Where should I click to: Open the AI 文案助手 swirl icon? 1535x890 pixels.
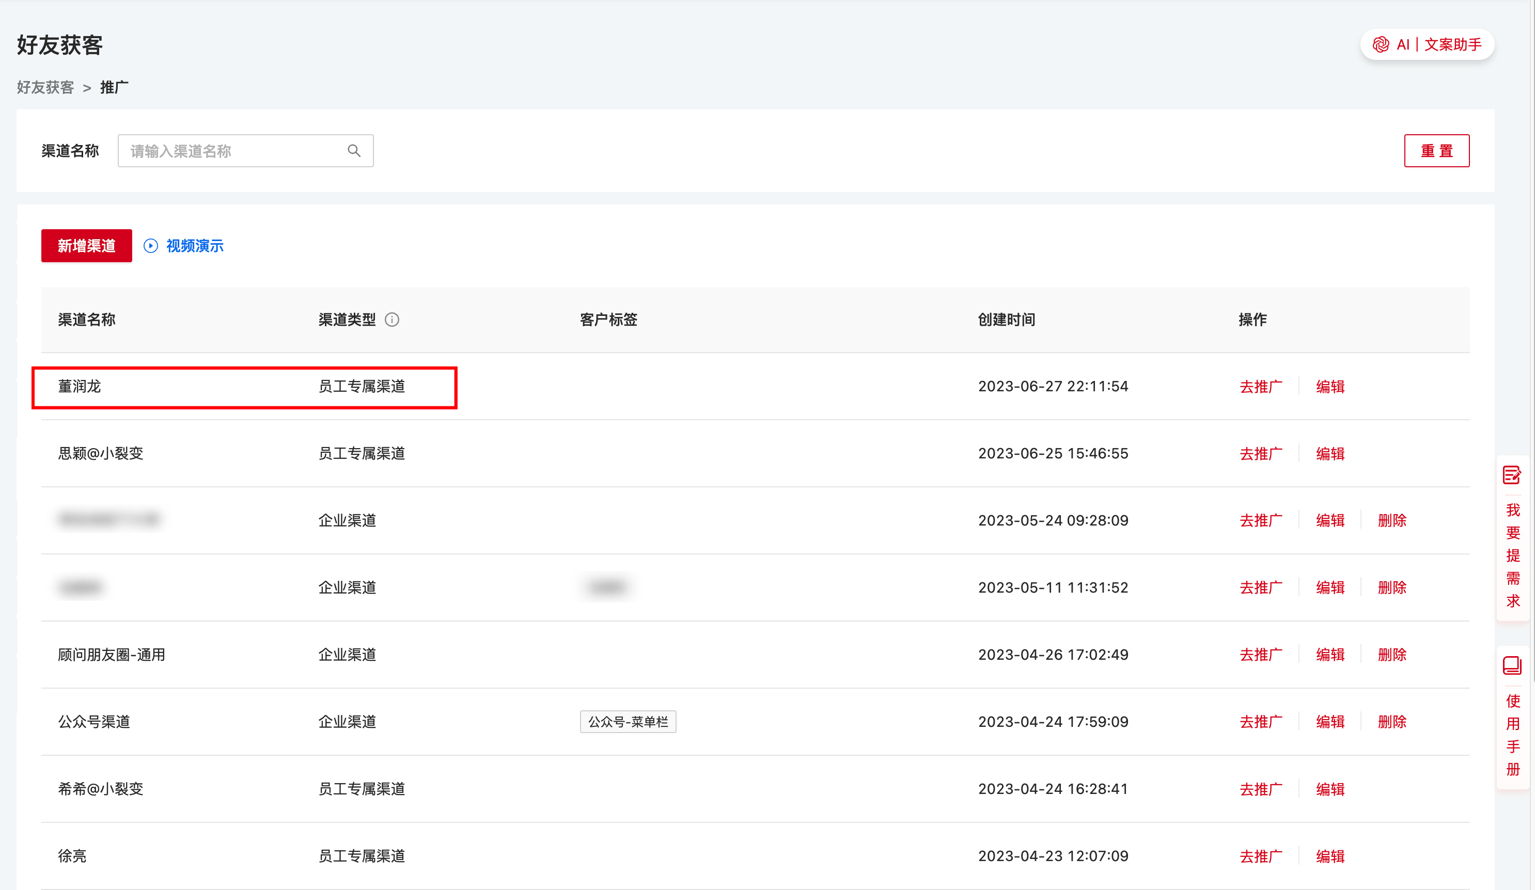(1381, 44)
